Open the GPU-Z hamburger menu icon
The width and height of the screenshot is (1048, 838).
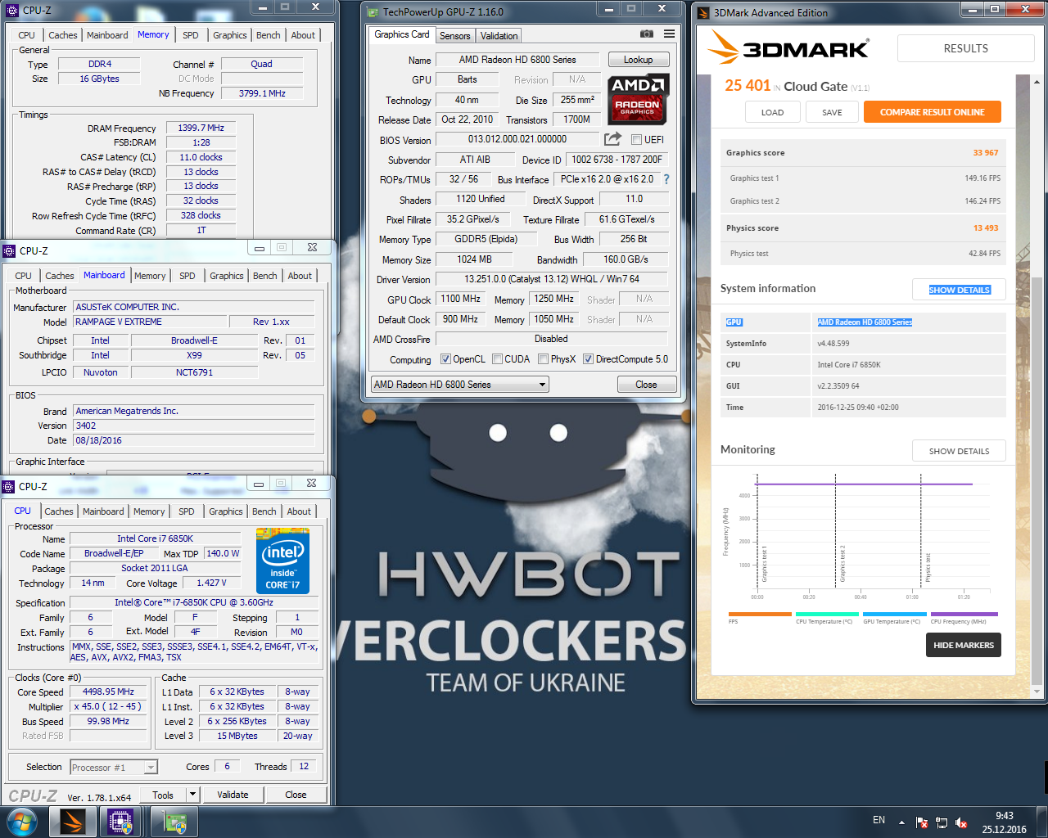click(x=670, y=34)
